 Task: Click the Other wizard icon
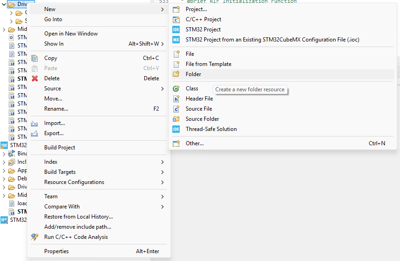pyautogui.click(x=176, y=143)
